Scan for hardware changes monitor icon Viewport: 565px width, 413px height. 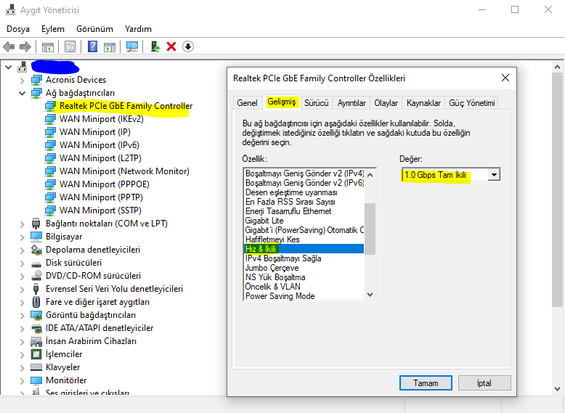pos(132,46)
